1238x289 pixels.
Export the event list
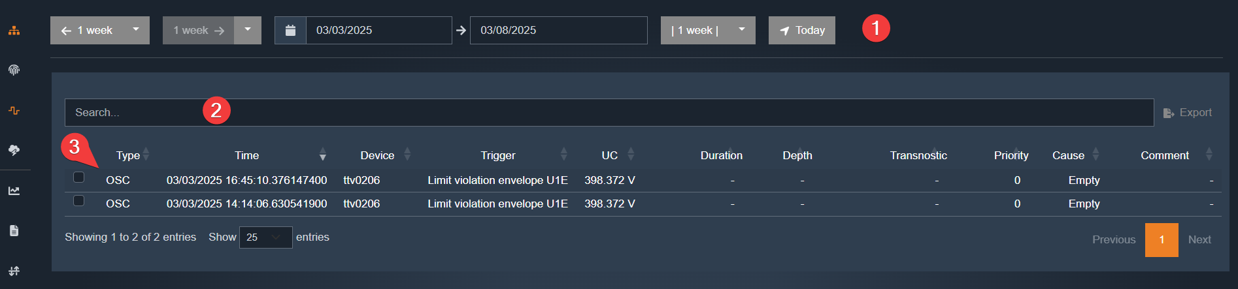tap(1188, 113)
